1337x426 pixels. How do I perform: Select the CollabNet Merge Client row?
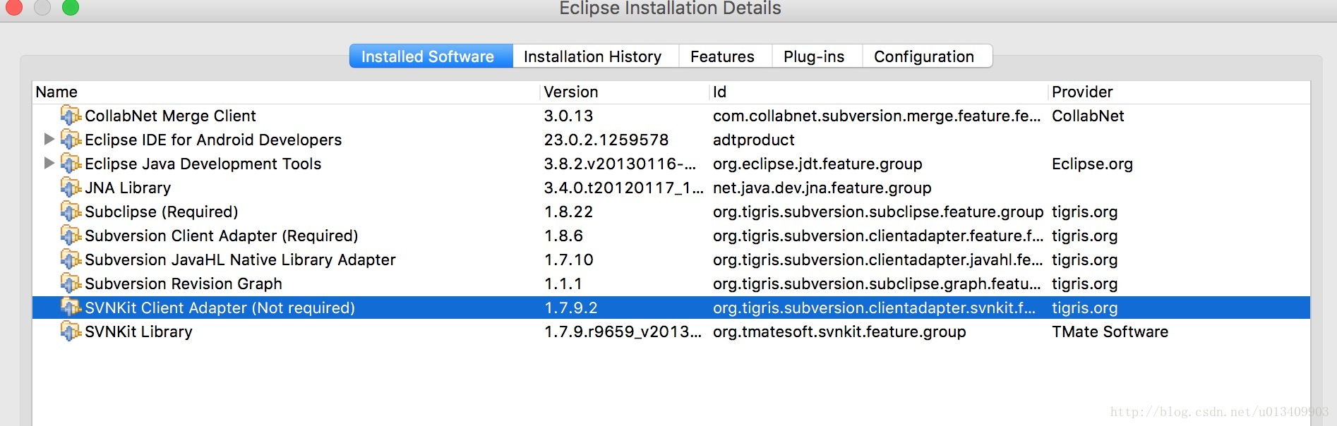click(671, 116)
